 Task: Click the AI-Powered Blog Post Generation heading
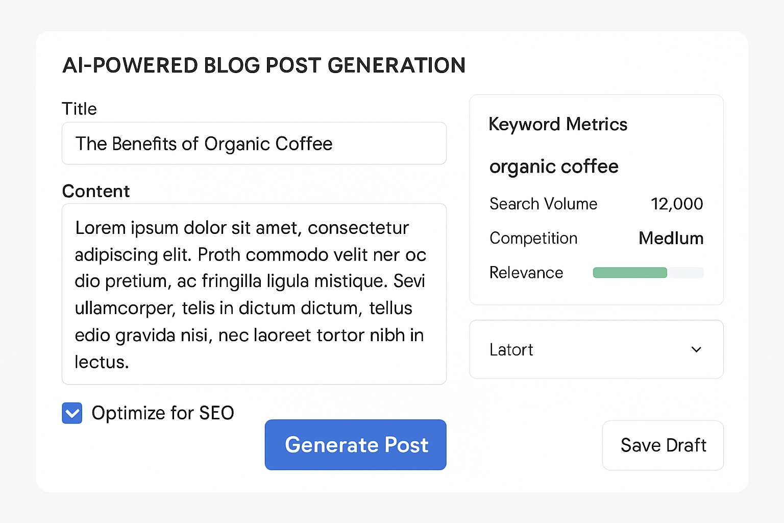[264, 65]
